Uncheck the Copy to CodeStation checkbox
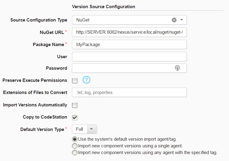229x161 pixels. coord(75,117)
